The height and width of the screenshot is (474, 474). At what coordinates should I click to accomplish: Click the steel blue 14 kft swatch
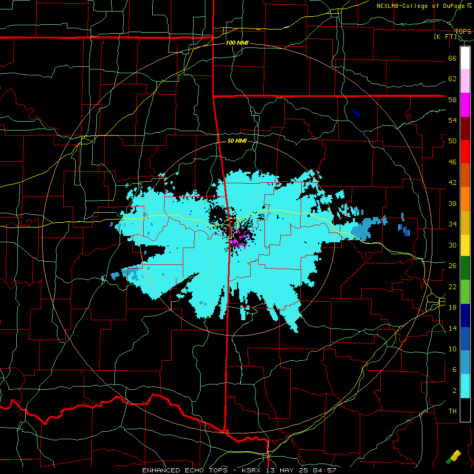(465, 362)
